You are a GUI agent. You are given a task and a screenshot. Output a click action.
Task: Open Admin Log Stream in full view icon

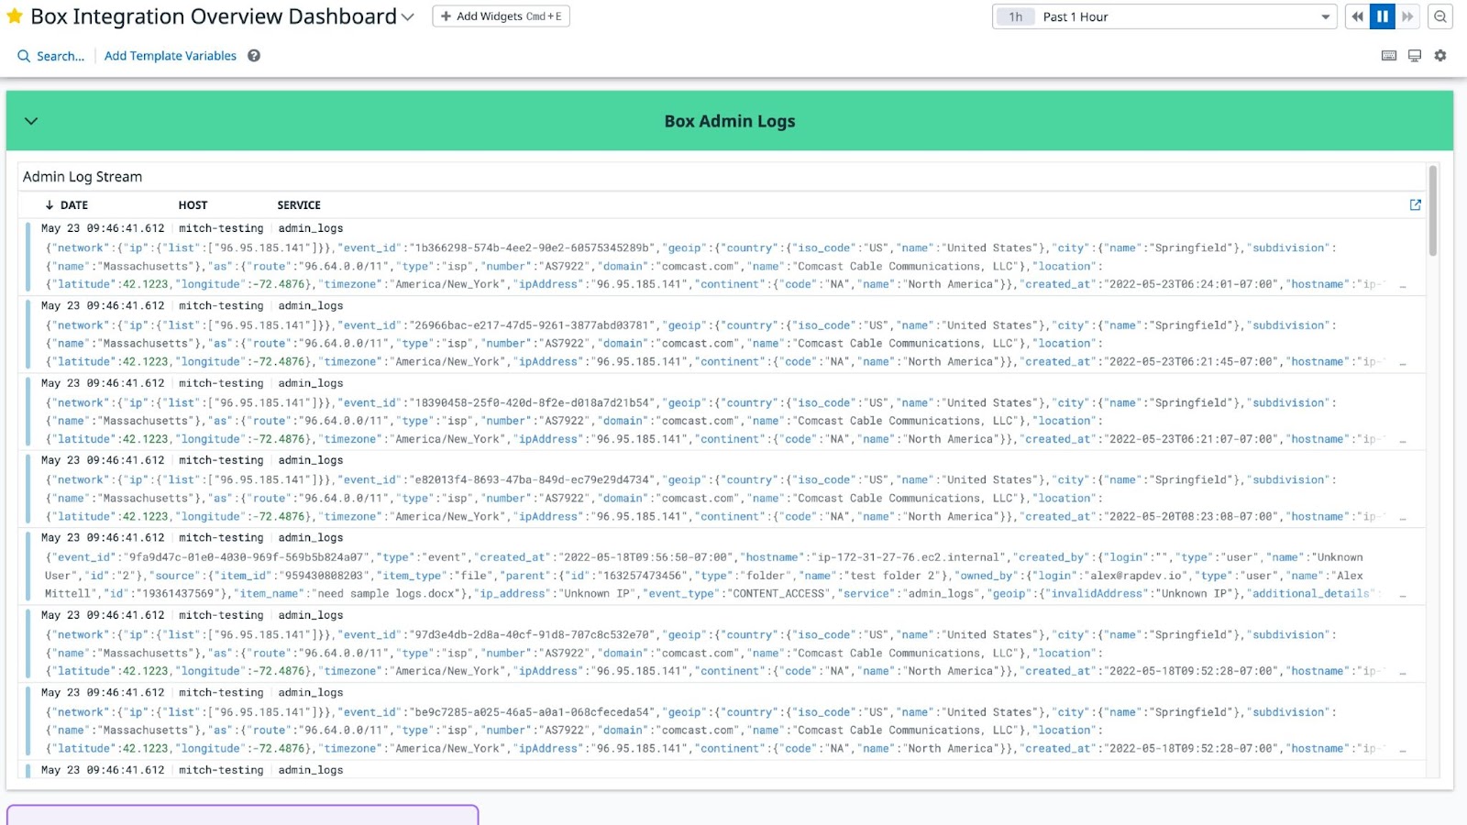click(x=1416, y=205)
